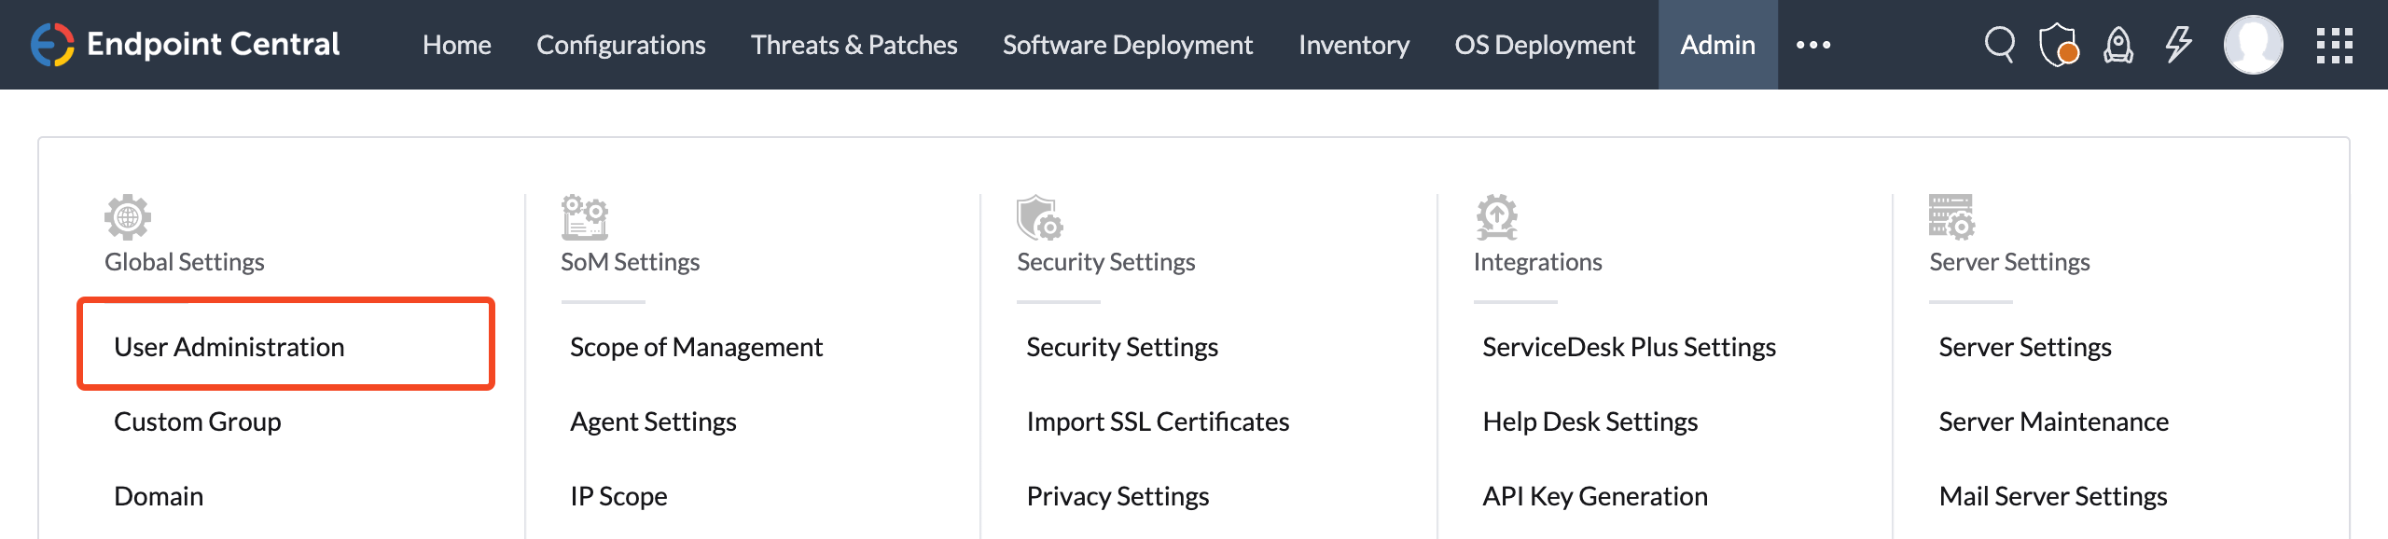Open Mail Server Settings

coord(2052,496)
